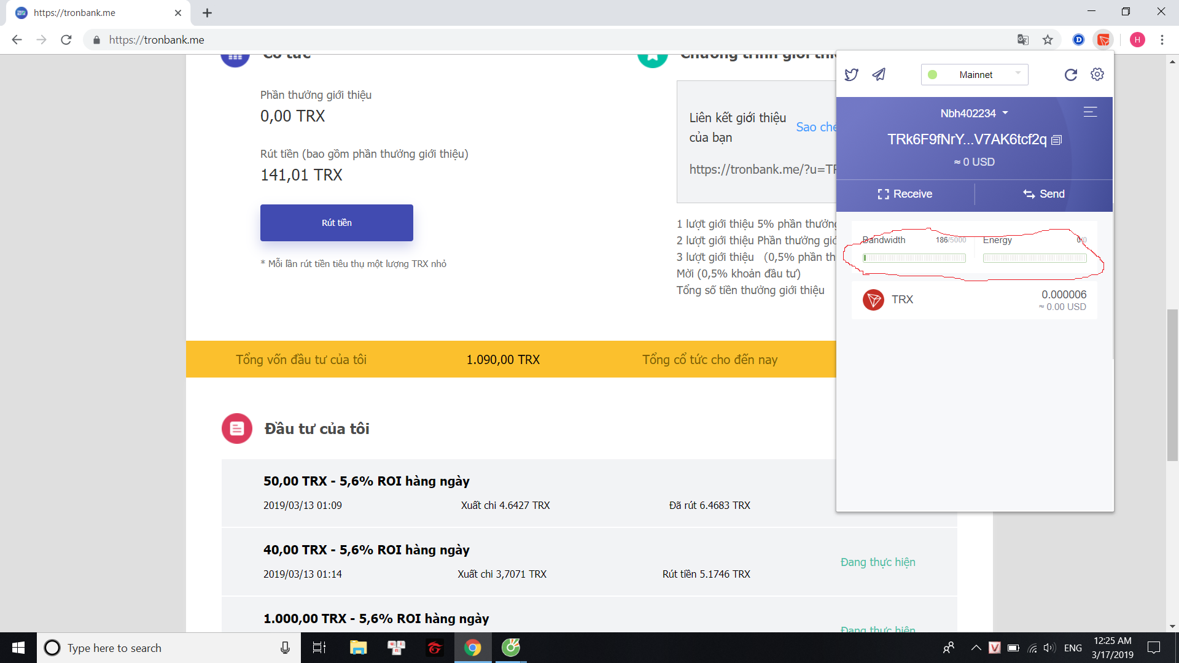Screen dimensions: 1179x663
Task: Expand the Nbh402234 account dropdown
Action: [x=971, y=112]
